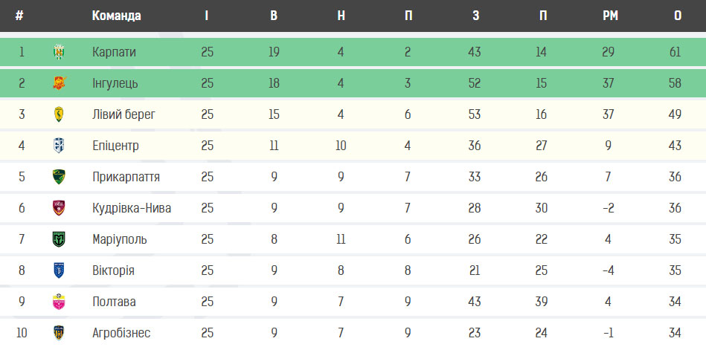
Task: Click the Інгулець team crest icon
Action: click(x=59, y=83)
